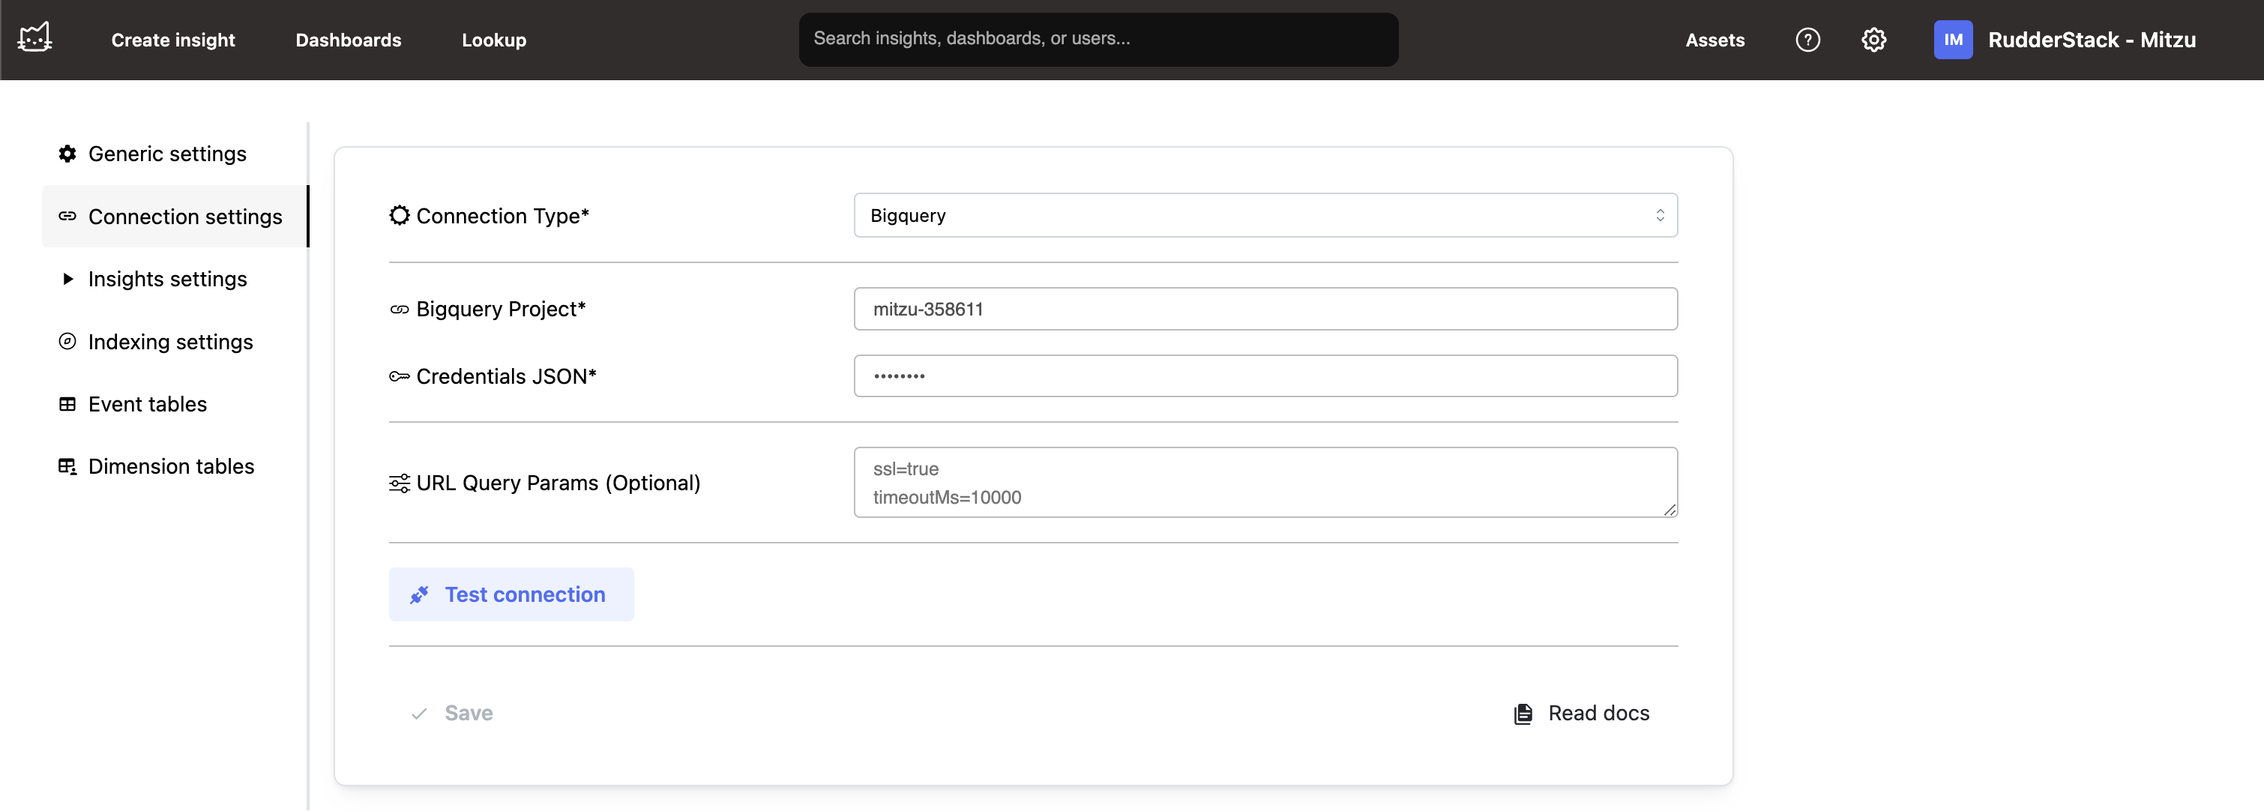Click the Generic settings gear icon
This screenshot has width=2264, height=811.
click(67, 154)
